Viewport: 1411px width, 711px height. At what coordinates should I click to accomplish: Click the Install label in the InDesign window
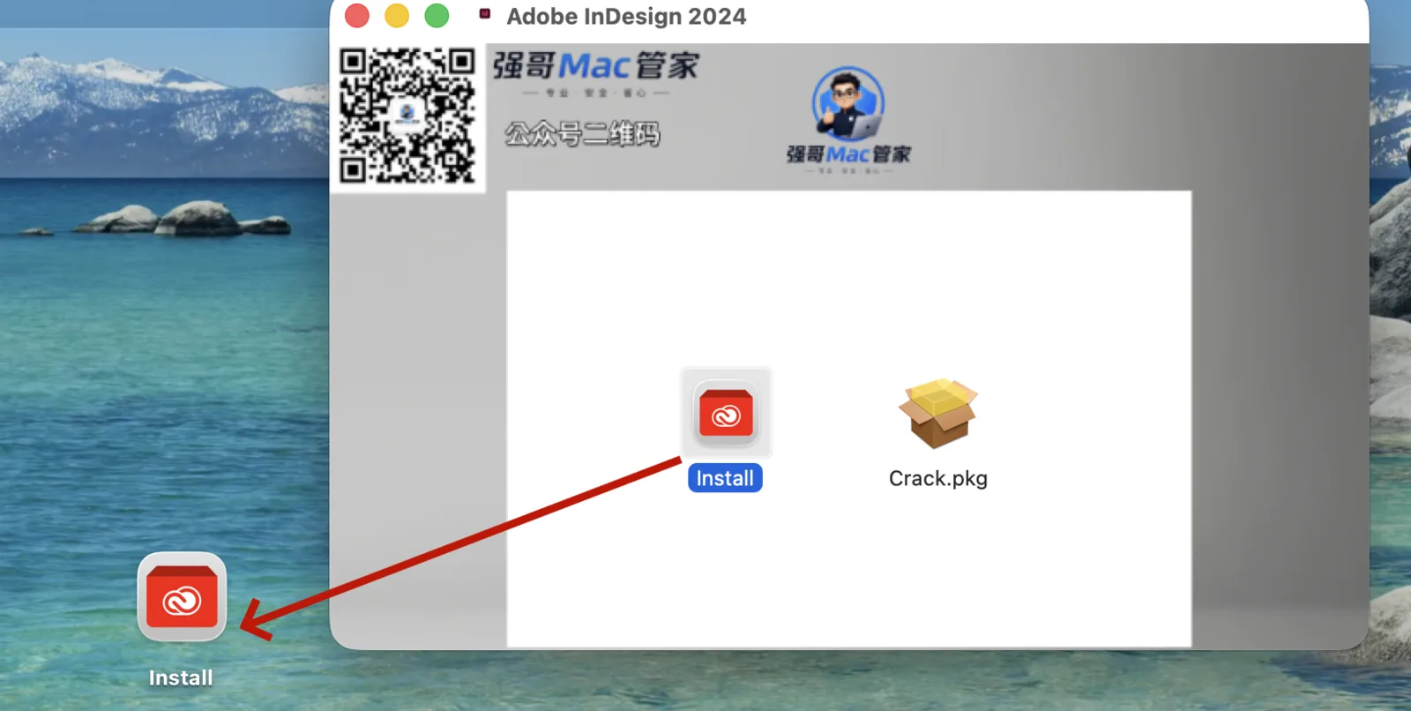(x=725, y=478)
